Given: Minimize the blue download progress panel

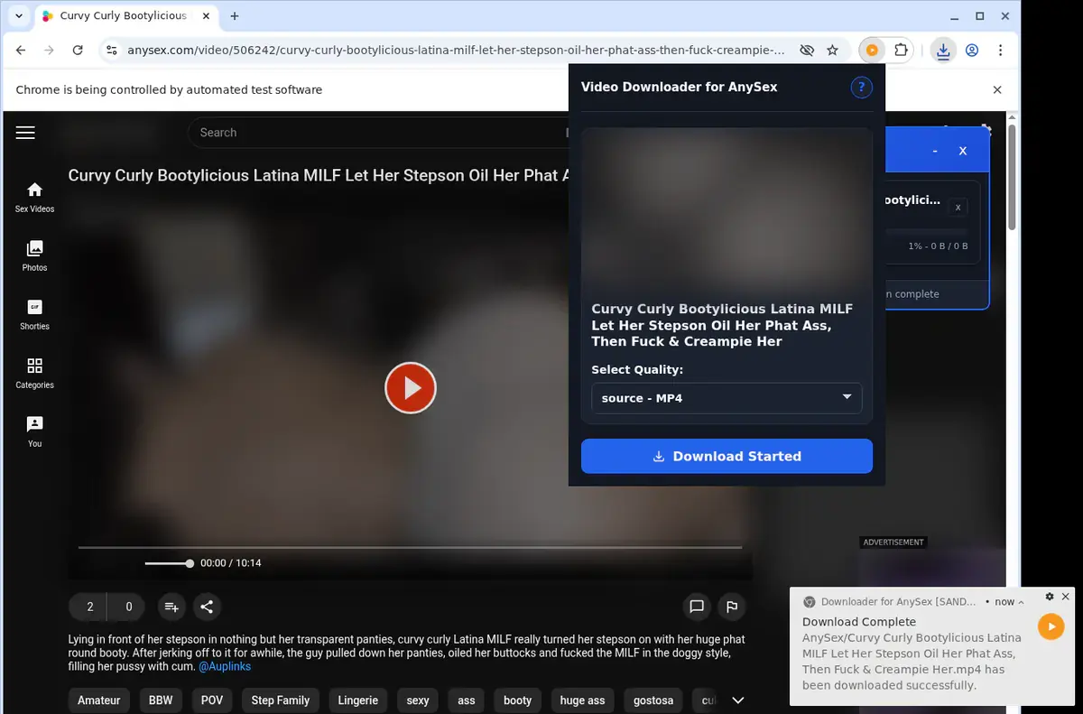Looking at the screenshot, I should [935, 151].
